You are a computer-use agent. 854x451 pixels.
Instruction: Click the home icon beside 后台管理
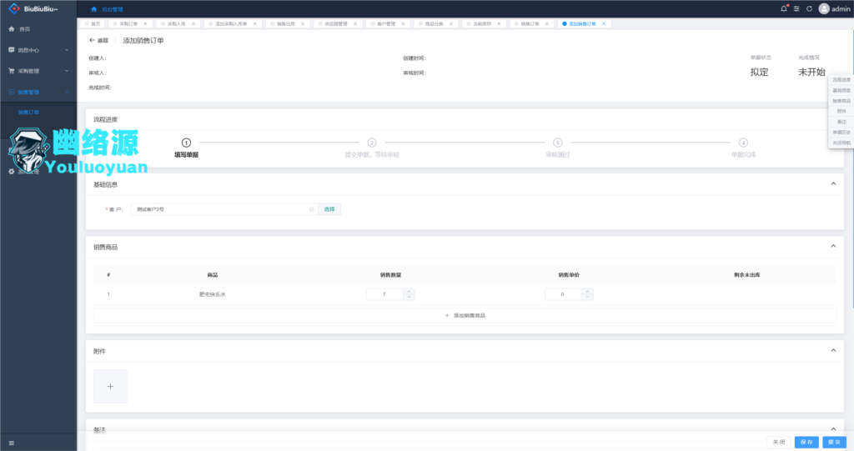pyautogui.click(x=93, y=9)
